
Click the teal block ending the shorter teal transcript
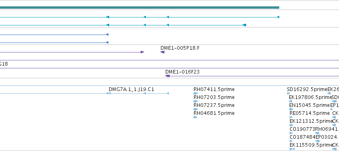[x=244, y=25]
